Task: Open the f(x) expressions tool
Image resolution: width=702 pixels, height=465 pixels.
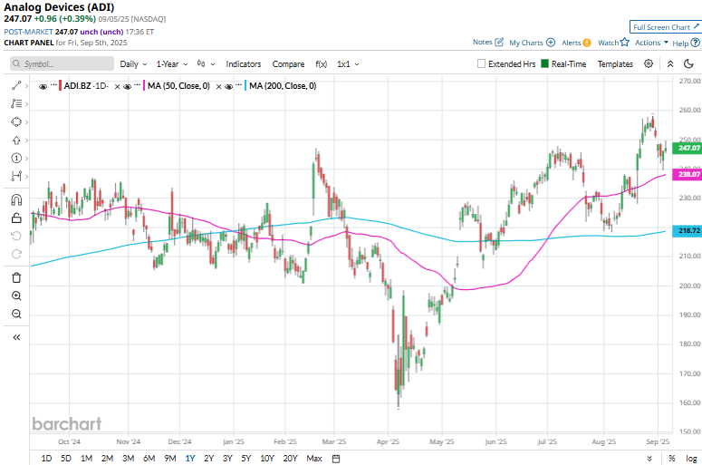Action: pyautogui.click(x=321, y=64)
